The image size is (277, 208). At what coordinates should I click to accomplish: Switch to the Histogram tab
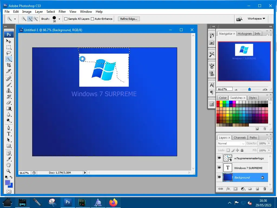click(x=245, y=34)
